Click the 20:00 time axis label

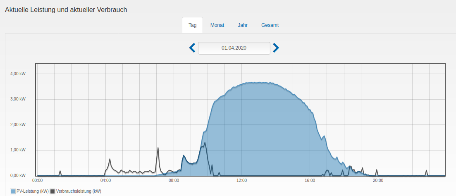coord(378,181)
